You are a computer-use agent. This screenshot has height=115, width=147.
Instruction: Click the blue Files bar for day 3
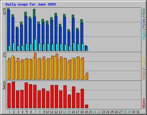pos(18,37)
